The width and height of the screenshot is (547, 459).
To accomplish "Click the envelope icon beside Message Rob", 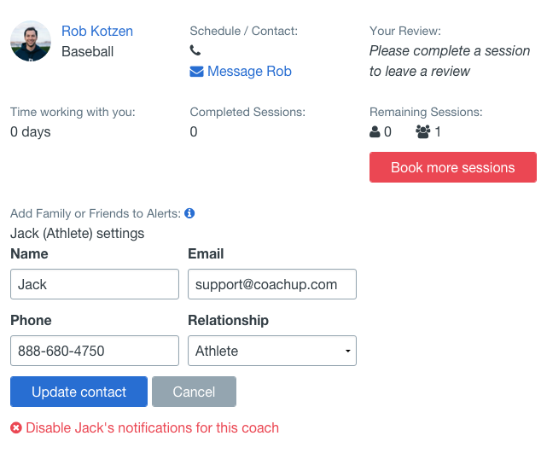I will (x=196, y=72).
